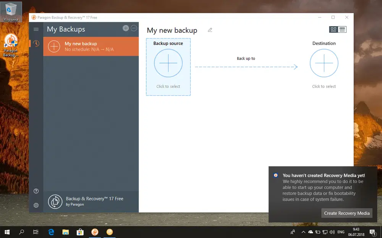Select the Destination plus circle
The height and width of the screenshot is (238, 382).
pos(324,63)
